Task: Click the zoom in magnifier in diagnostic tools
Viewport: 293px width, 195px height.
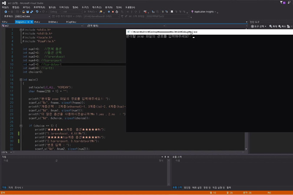Action: 270,26
